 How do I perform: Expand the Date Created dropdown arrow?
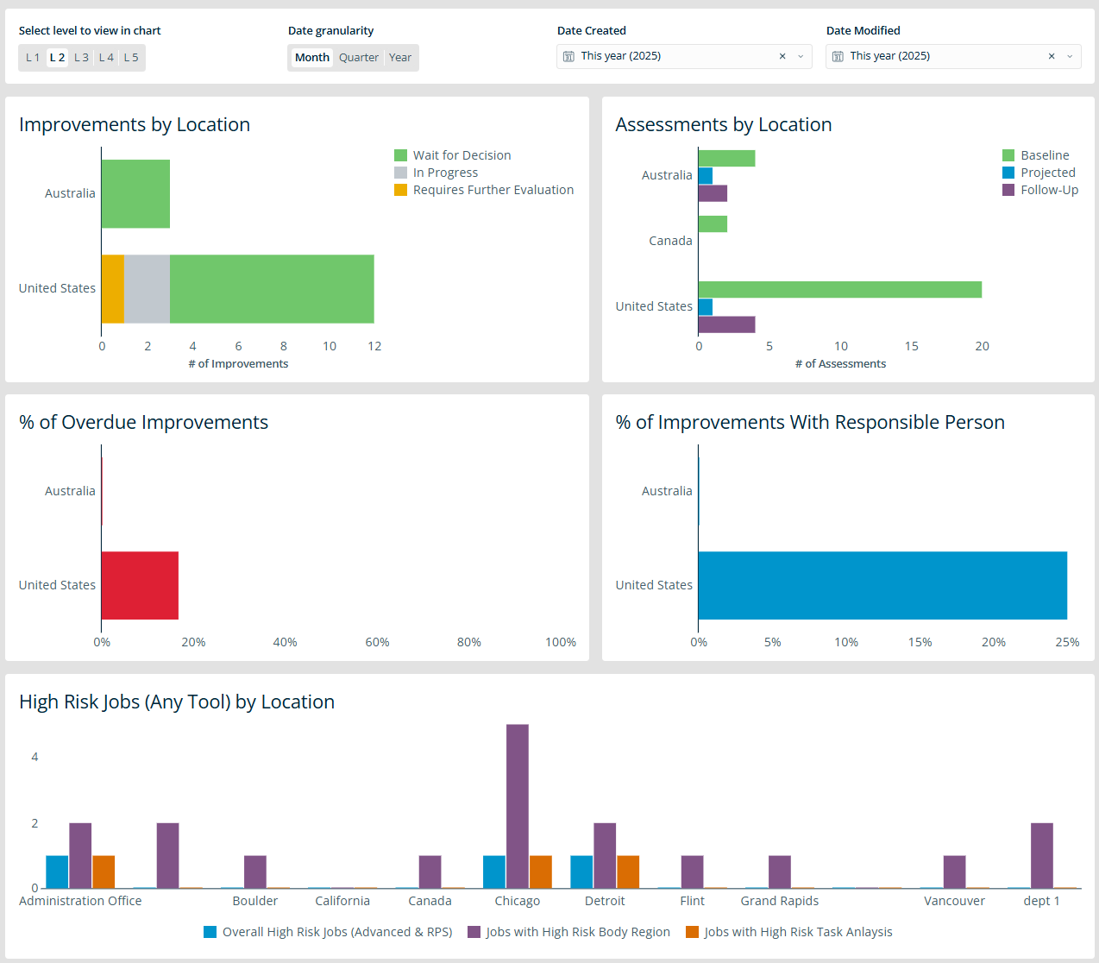(x=801, y=57)
